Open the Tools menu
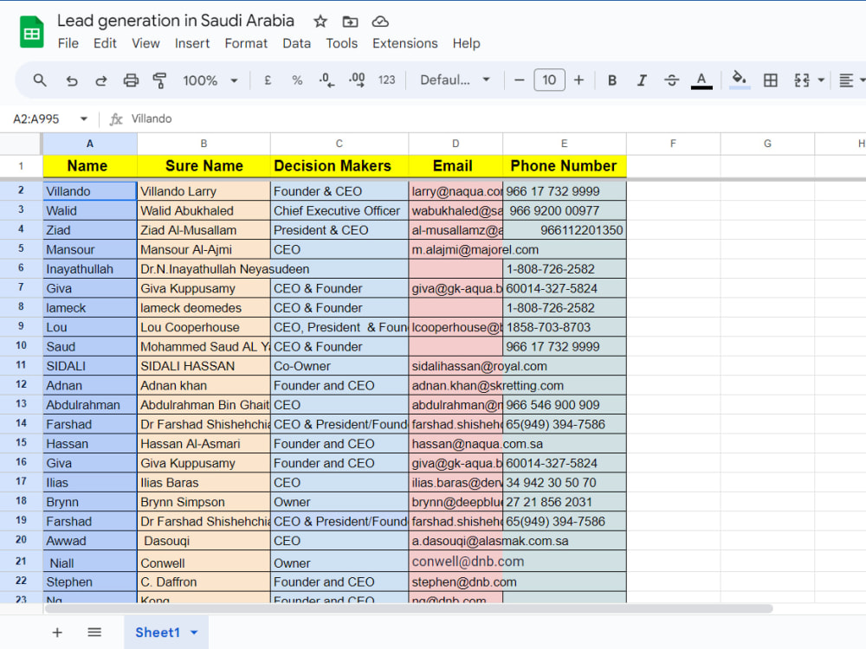This screenshot has width=866, height=649. click(x=341, y=43)
